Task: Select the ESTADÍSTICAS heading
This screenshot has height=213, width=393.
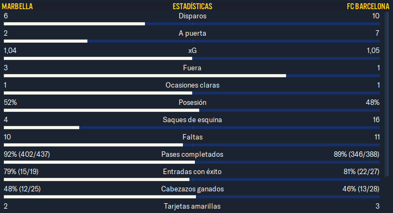Action: (x=193, y=6)
